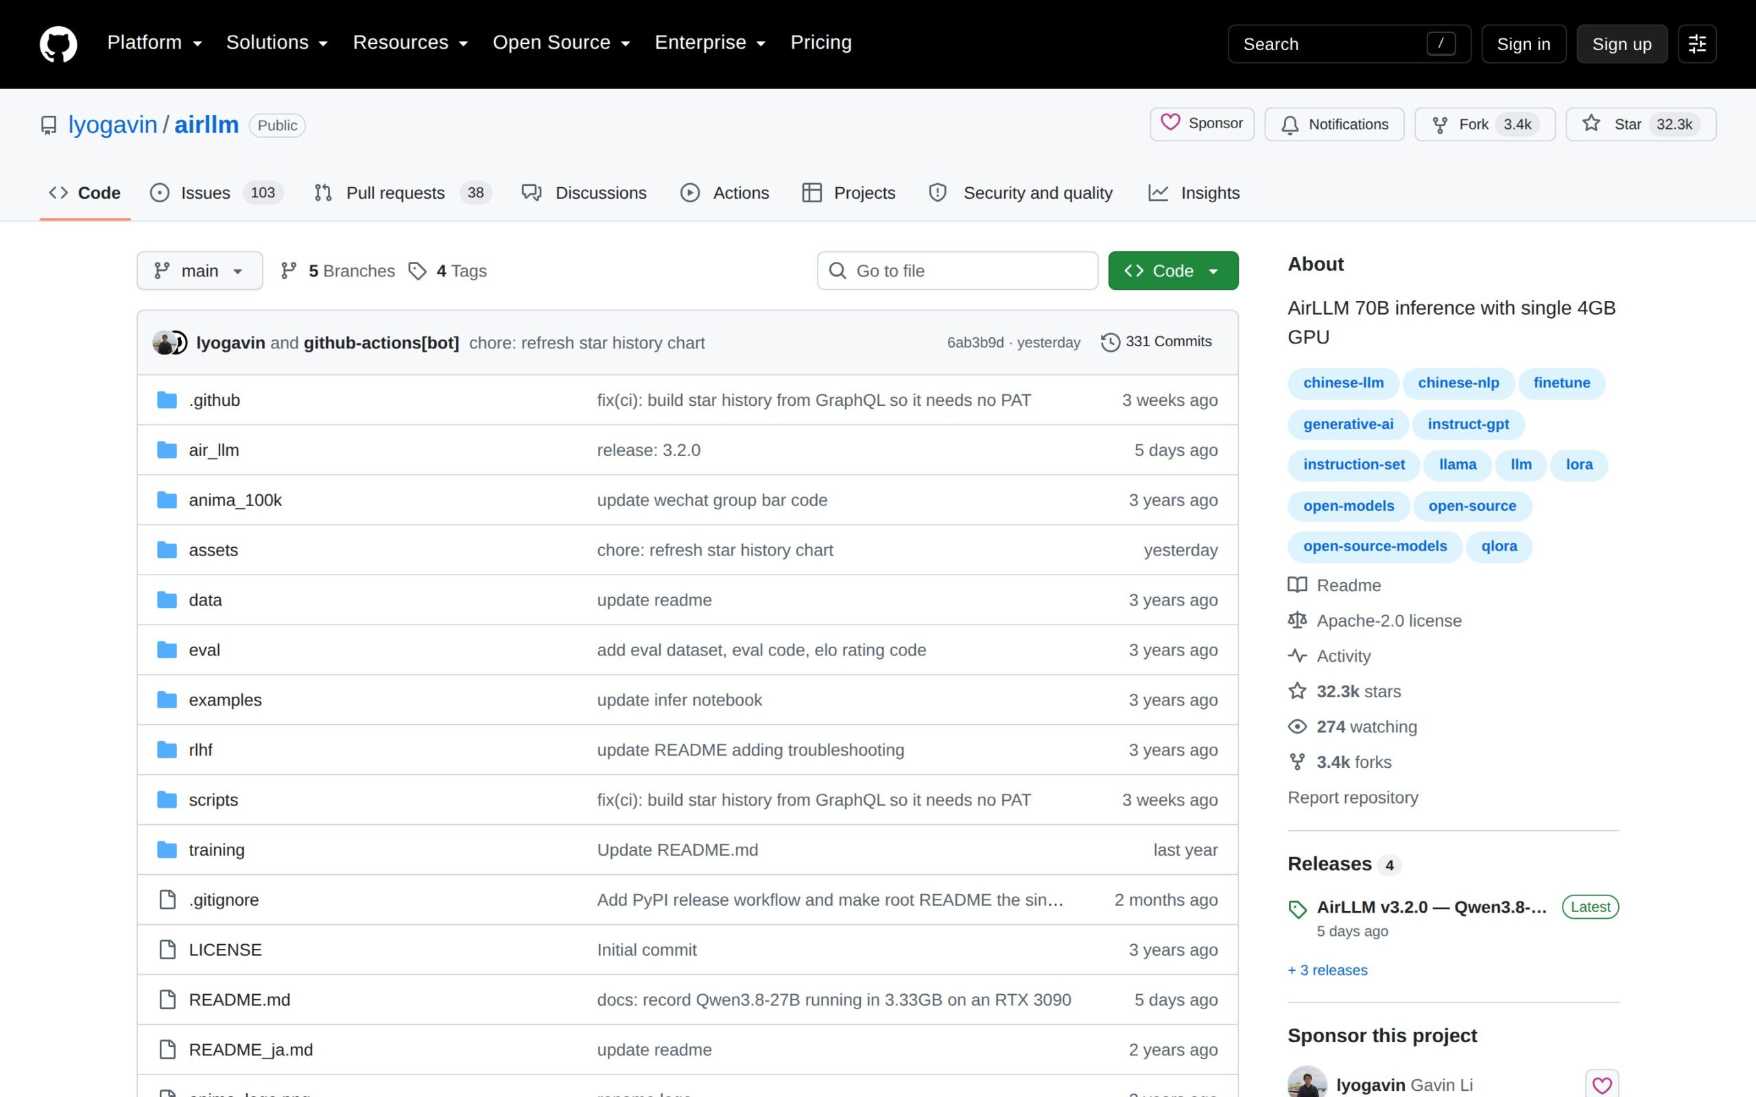This screenshot has height=1097, width=1756.
Task: Open the 331 Commits link
Action: point(1156,341)
